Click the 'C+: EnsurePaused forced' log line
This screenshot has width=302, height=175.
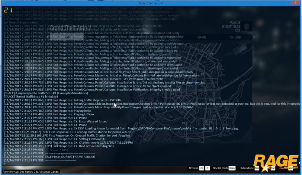(56, 121)
